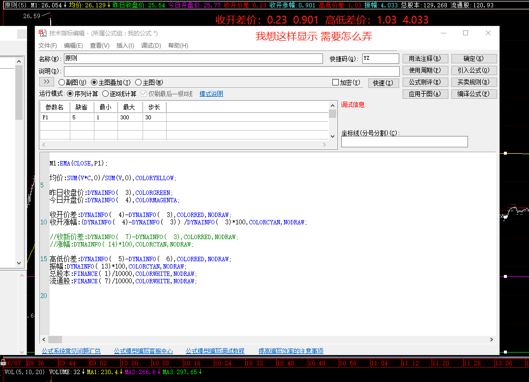Click the P1 parameter name cell
The width and height of the screenshot is (529, 382).
(55, 117)
